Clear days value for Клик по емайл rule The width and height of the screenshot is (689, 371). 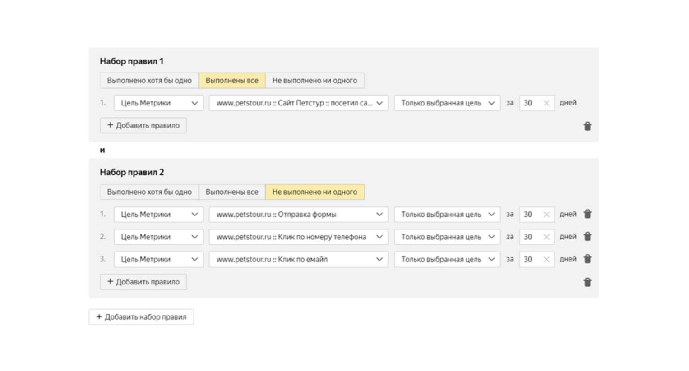point(546,260)
